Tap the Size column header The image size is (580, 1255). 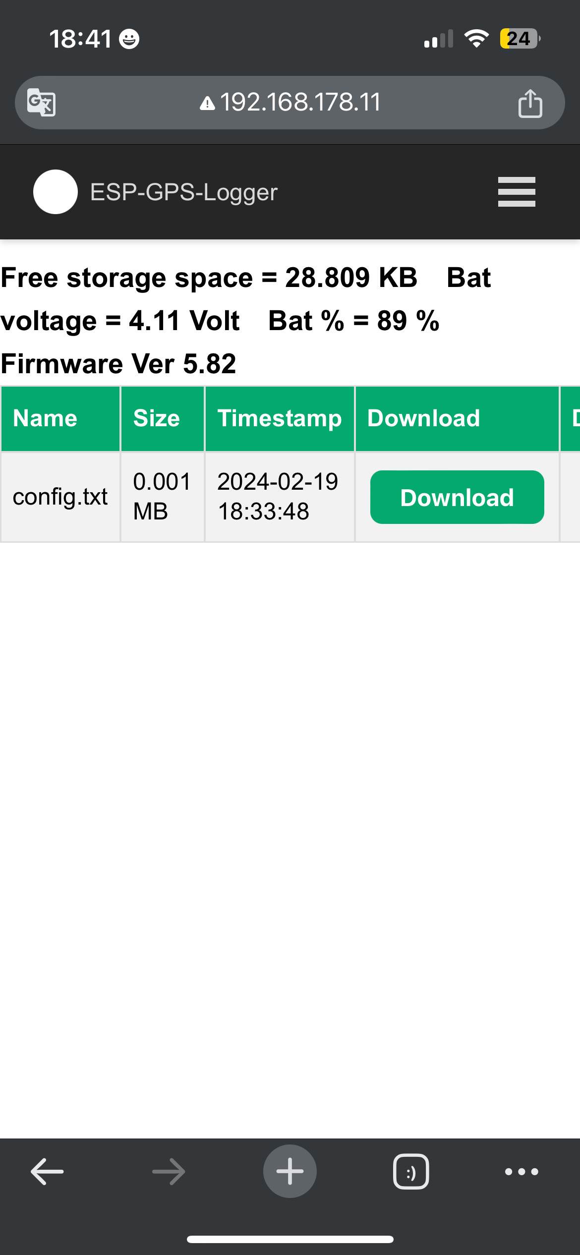157,418
